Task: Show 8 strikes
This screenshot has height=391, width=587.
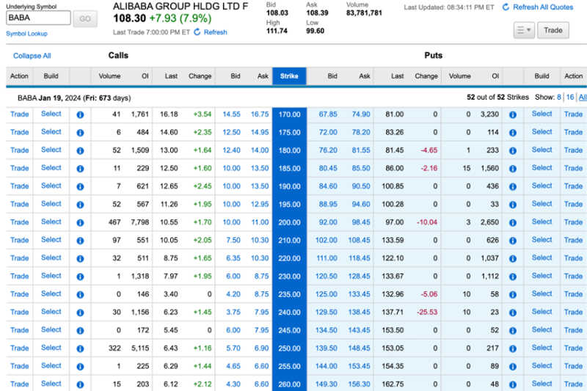Action: 558,98
